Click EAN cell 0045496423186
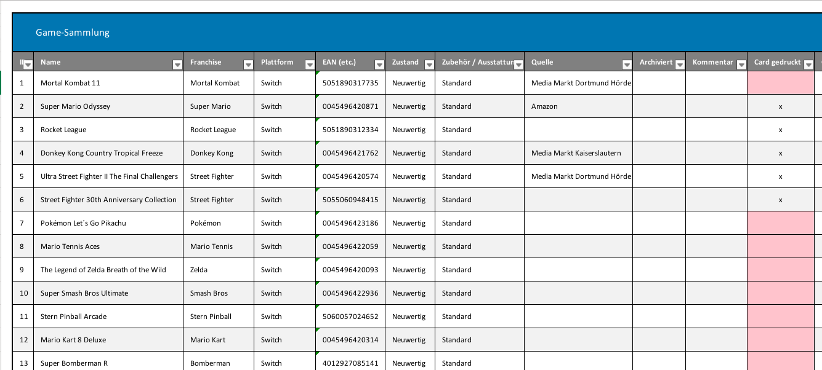822x370 pixels. tap(350, 223)
